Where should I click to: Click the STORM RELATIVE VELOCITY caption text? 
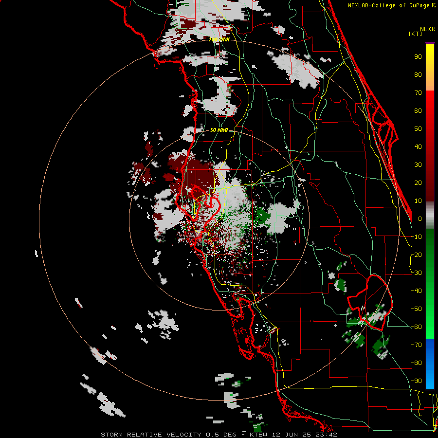point(151,435)
